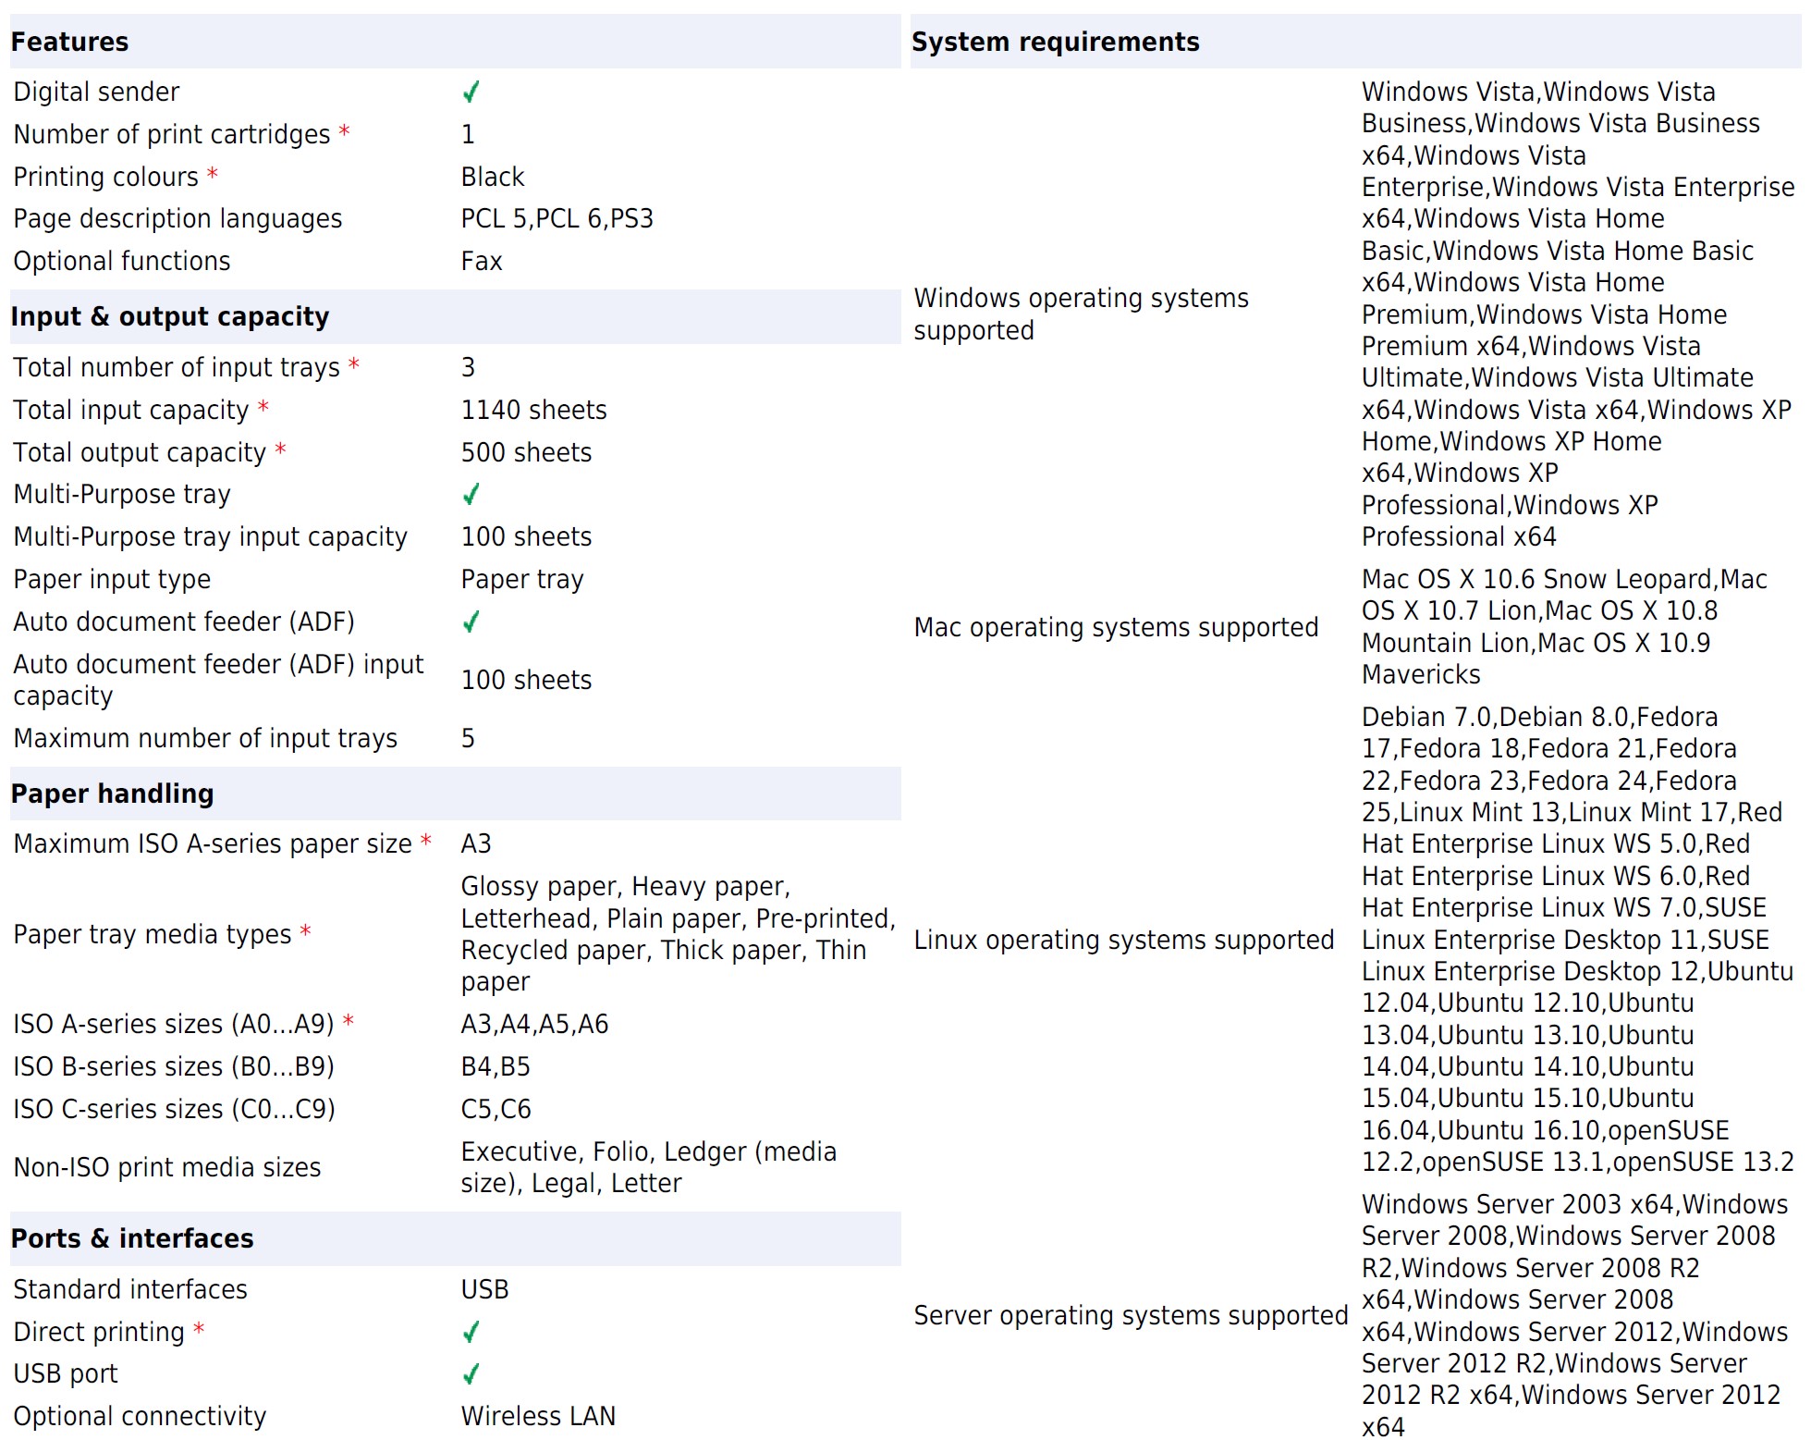Click the 'Optional connectivity' label
The image size is (1811, 1440).
click(140, 1417)
